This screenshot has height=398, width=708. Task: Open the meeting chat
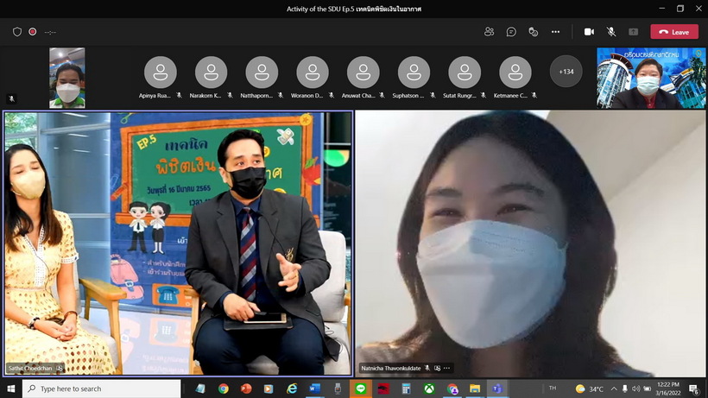[x=511, y=32]
